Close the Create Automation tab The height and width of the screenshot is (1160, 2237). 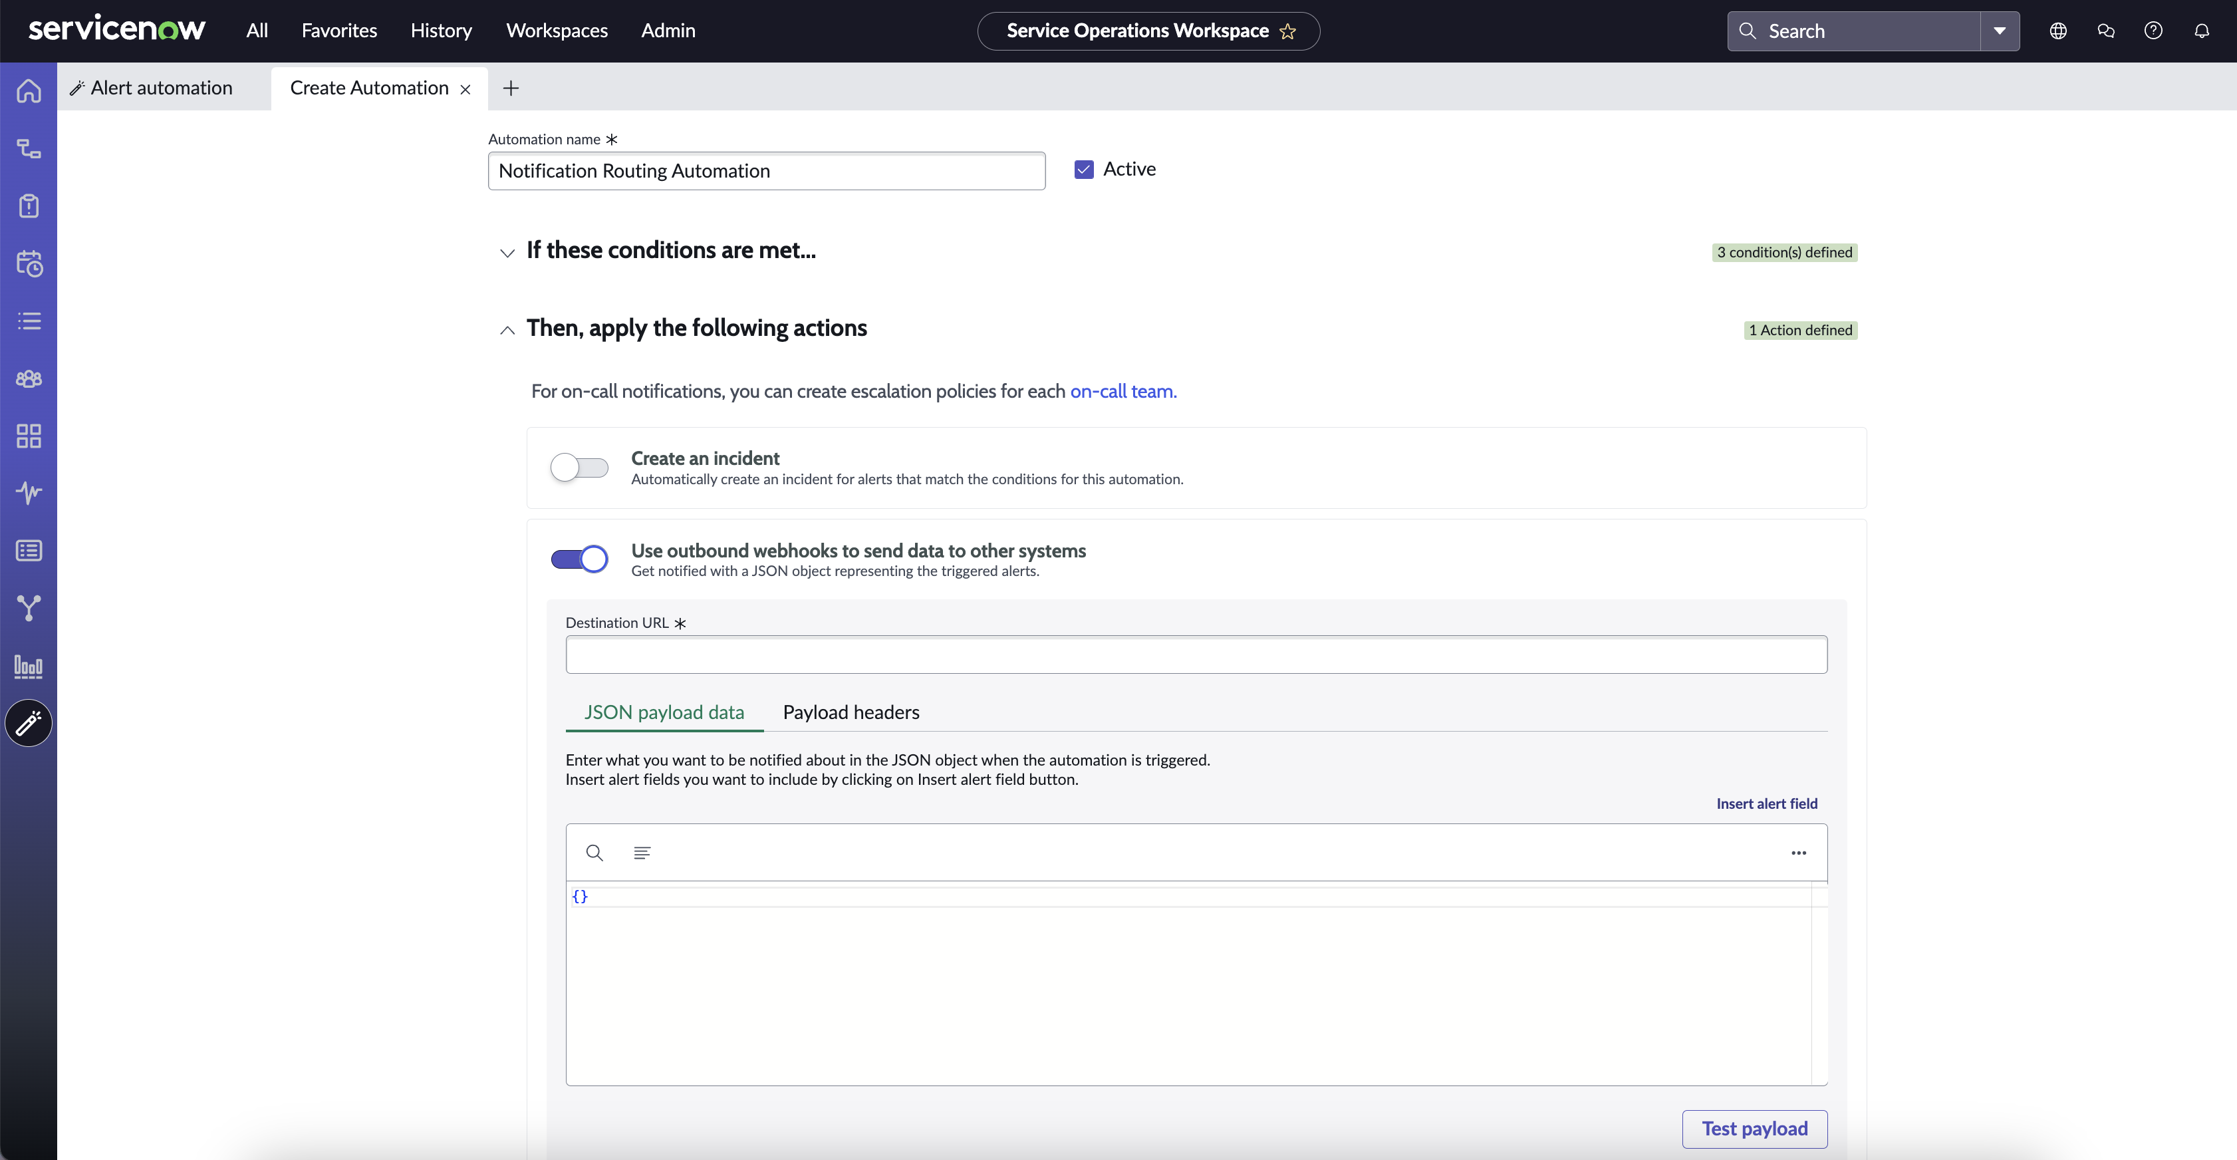465,88
